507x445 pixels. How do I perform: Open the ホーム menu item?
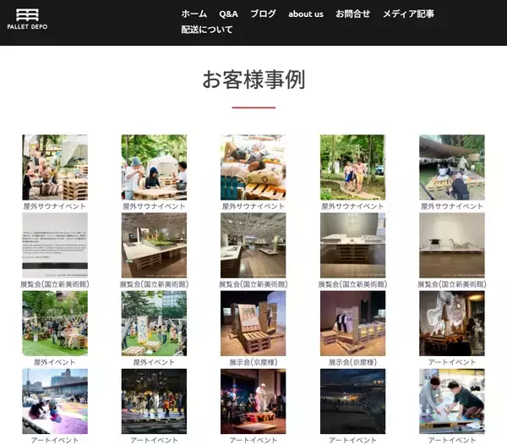coord(194,14)
